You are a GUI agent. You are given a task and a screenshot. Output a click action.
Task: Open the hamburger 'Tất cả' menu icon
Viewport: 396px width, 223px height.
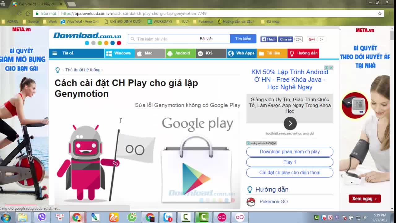click(55, 53)
